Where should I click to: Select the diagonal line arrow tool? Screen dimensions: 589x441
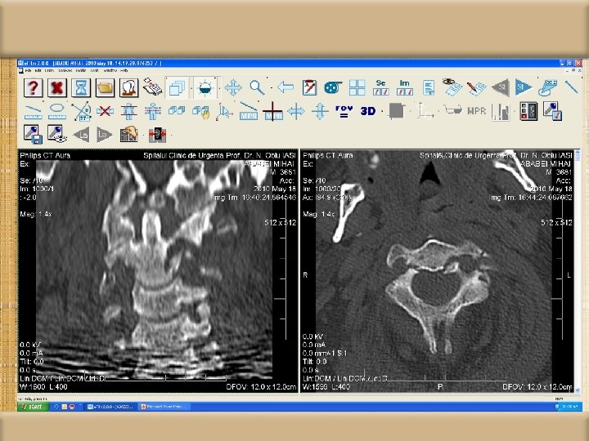click(x=571, y=87)
